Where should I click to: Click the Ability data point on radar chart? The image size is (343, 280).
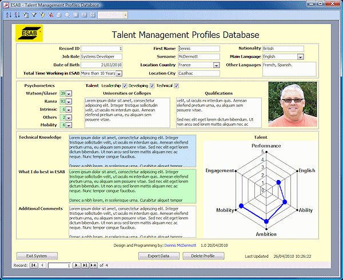pos(285,202)
